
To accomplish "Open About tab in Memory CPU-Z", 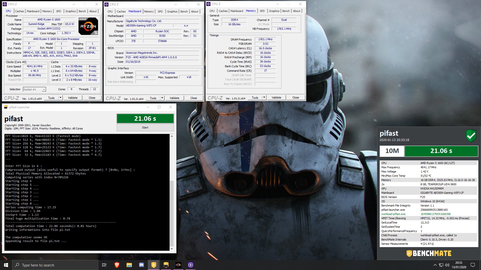I will 297,11.
